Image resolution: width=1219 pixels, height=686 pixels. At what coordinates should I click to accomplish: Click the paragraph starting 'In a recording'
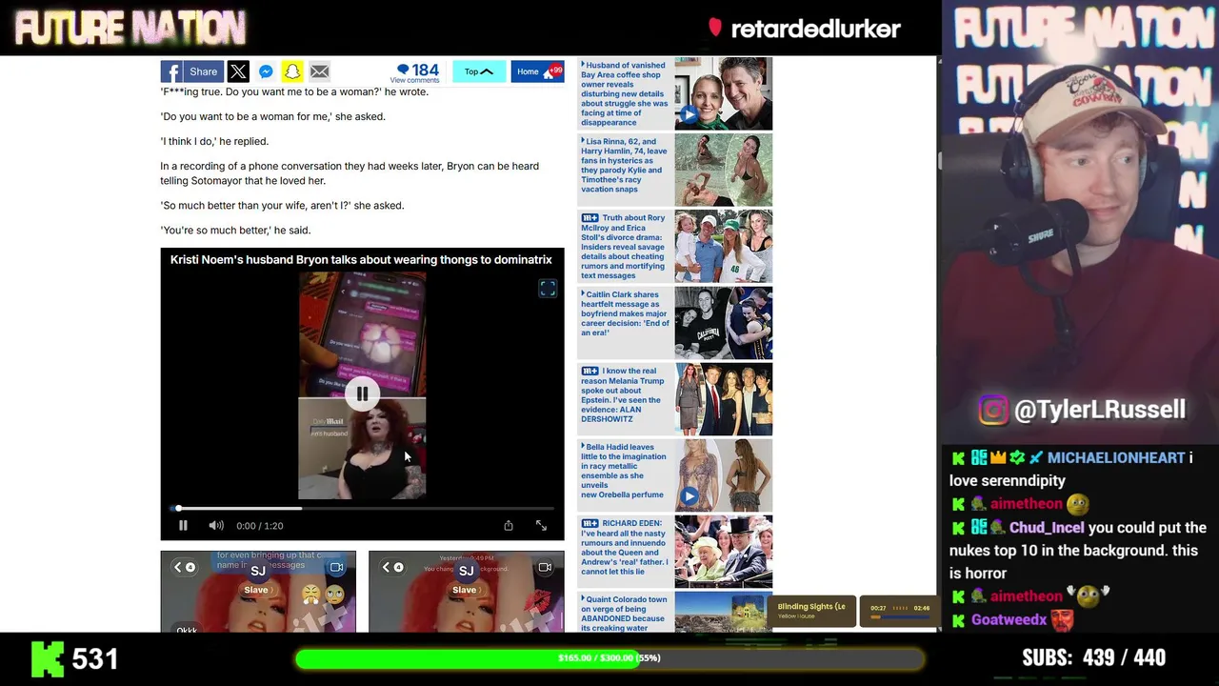tap(350, 173)
